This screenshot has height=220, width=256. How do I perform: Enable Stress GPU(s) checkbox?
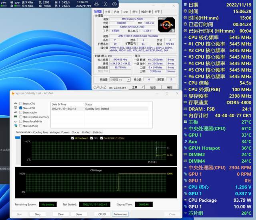pyautogui.click(x=21, y=126)
